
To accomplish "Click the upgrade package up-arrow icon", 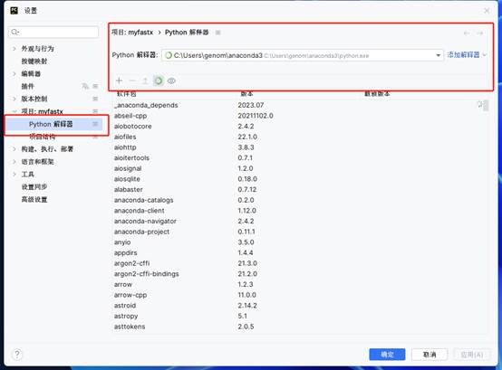I will click(145, 81).
